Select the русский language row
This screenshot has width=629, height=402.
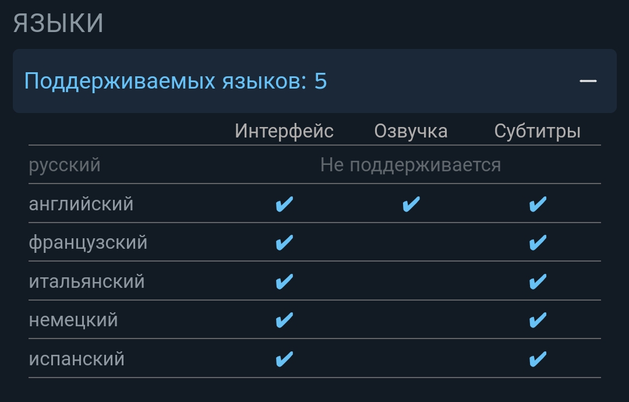[314, 165]
